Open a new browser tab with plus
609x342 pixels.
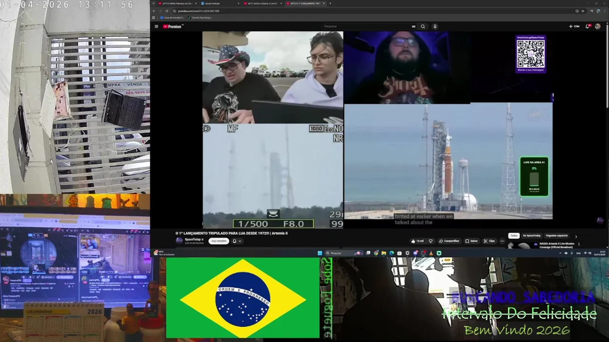pyautogui.click(x=330, y=3)
